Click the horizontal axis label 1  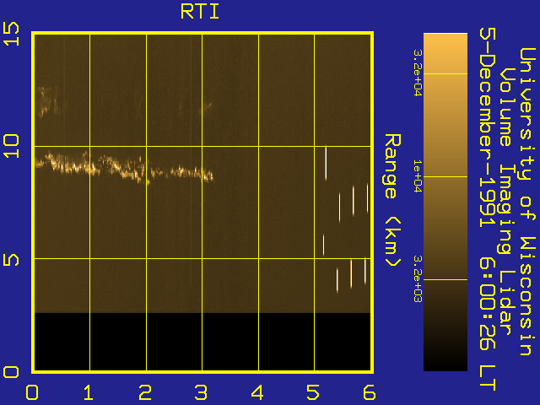pos(89,392)
